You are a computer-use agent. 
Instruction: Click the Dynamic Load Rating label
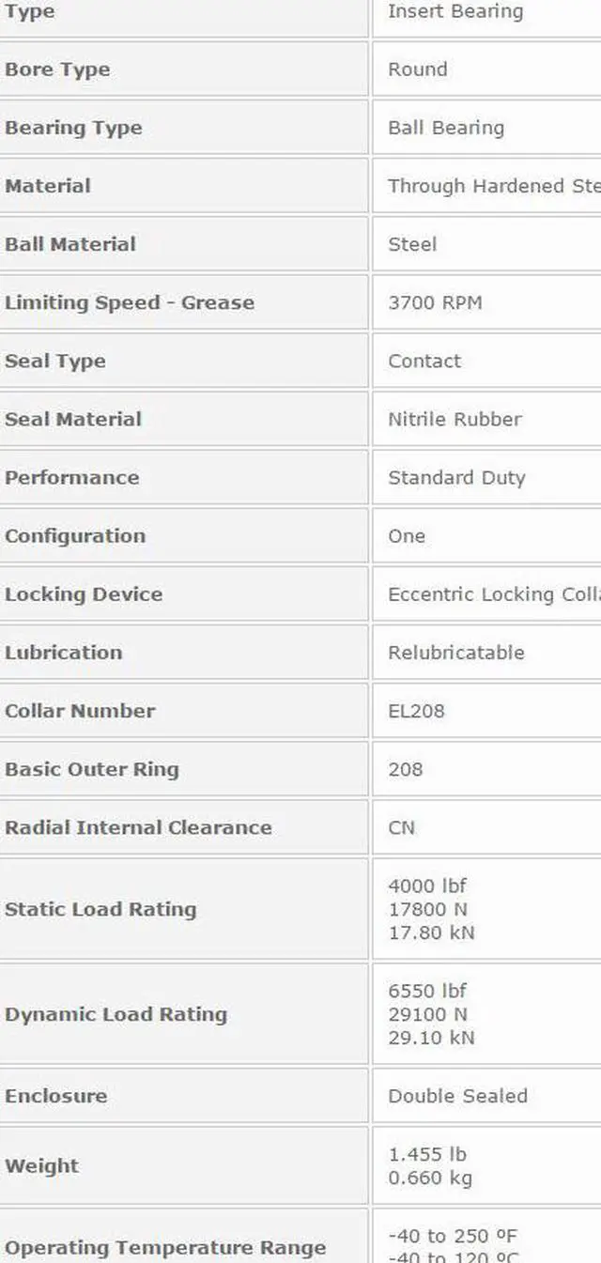pyautogui.click(x=116, y=1014)
